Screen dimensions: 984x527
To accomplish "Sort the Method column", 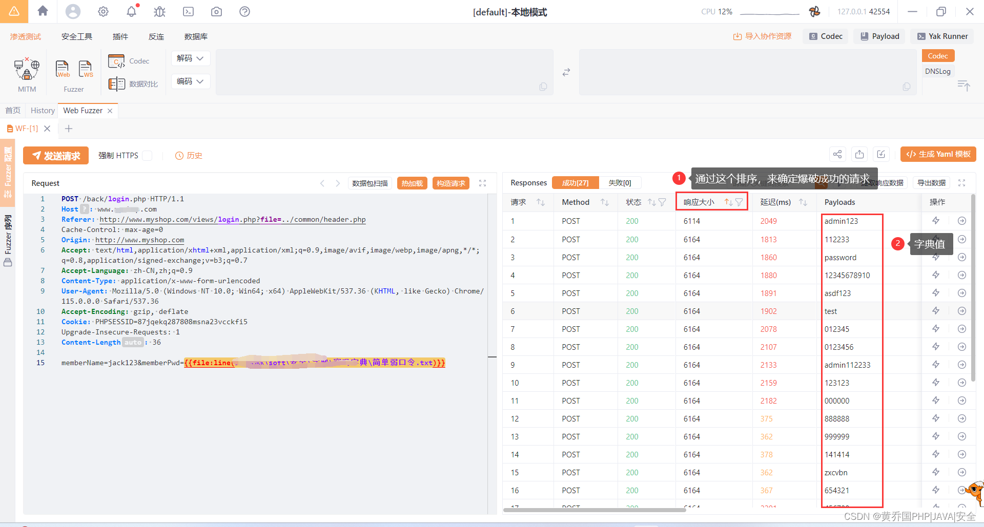I will click(x=605, y=202).
